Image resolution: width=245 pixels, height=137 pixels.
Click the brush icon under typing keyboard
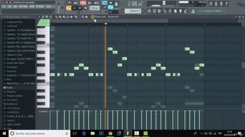[x=105, y=7]
